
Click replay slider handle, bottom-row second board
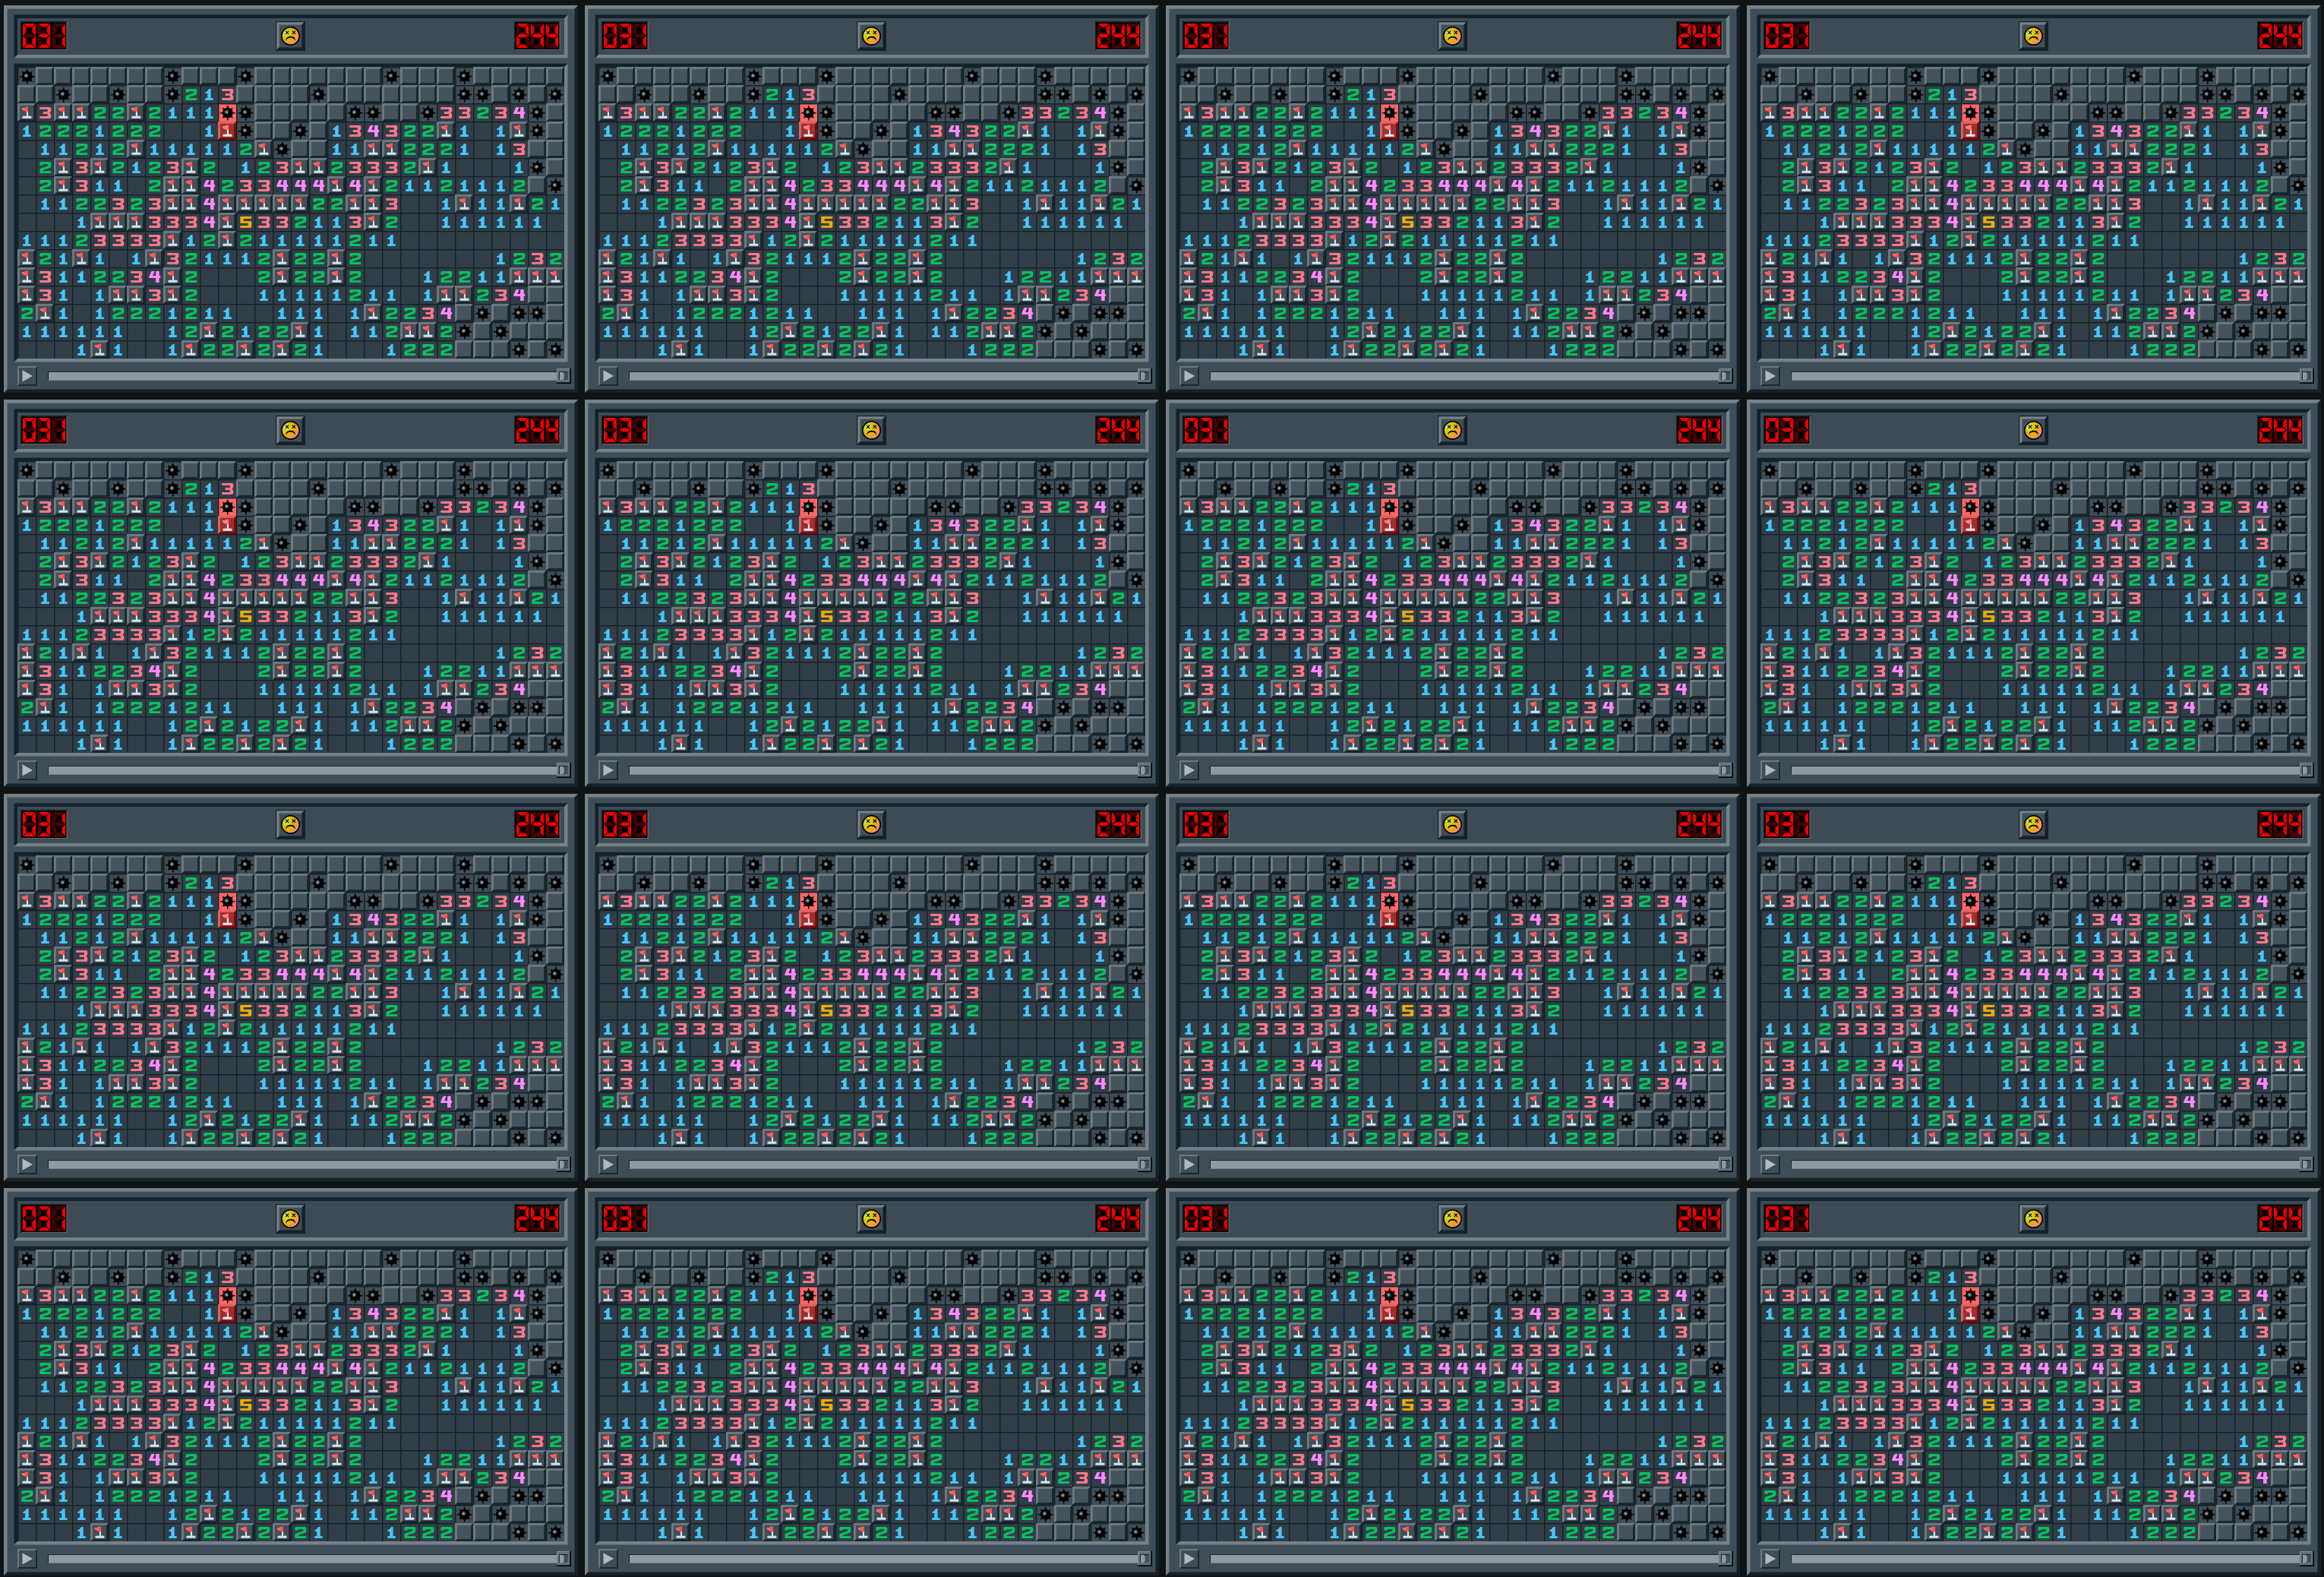1144,1558
